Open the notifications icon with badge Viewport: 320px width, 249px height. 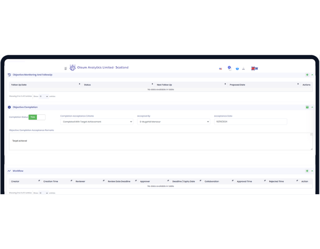pyautogui.click(x=229, y=68)
